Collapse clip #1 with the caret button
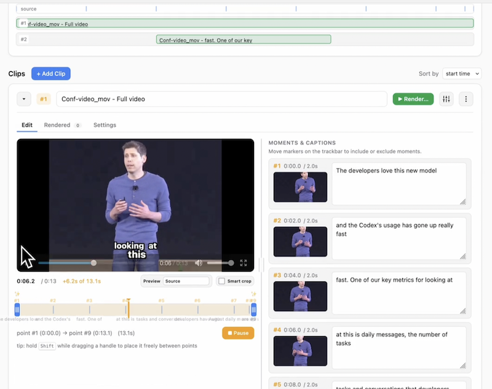The image size is (492, 389). pos(24,99)
